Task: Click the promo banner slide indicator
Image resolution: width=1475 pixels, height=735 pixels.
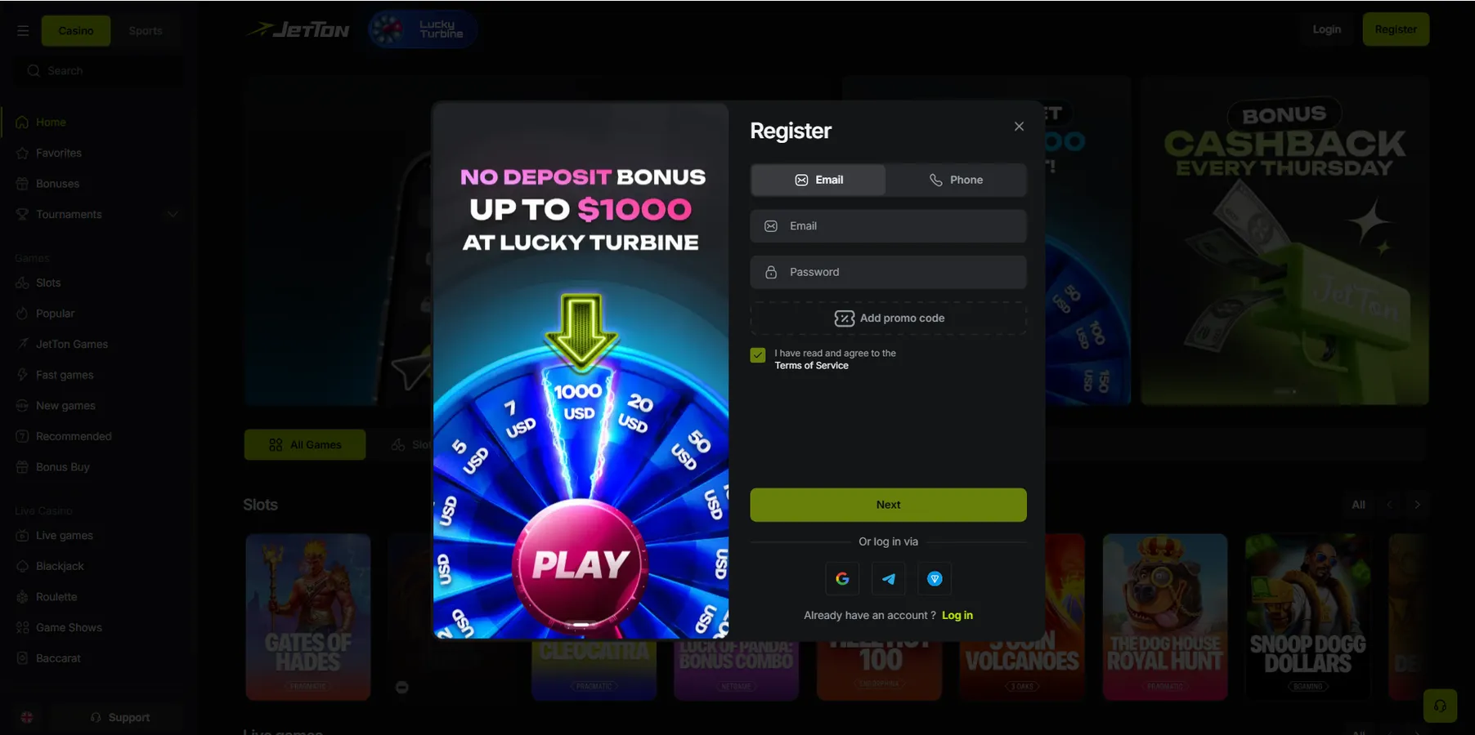Action: 581,625
